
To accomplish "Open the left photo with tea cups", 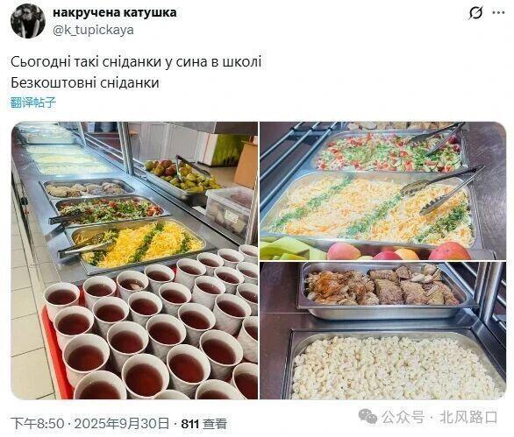I will (134, 260).
